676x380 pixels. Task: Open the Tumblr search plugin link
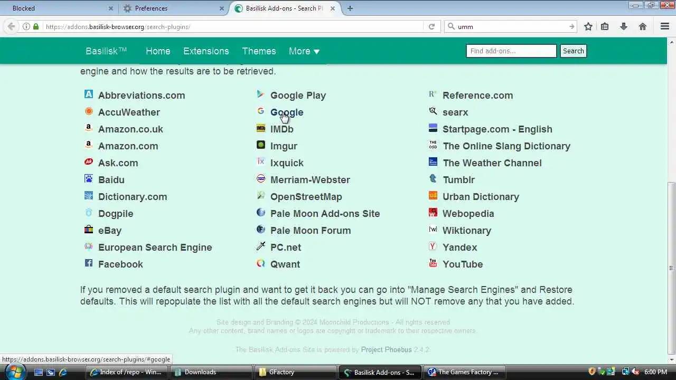pos(459,180)
